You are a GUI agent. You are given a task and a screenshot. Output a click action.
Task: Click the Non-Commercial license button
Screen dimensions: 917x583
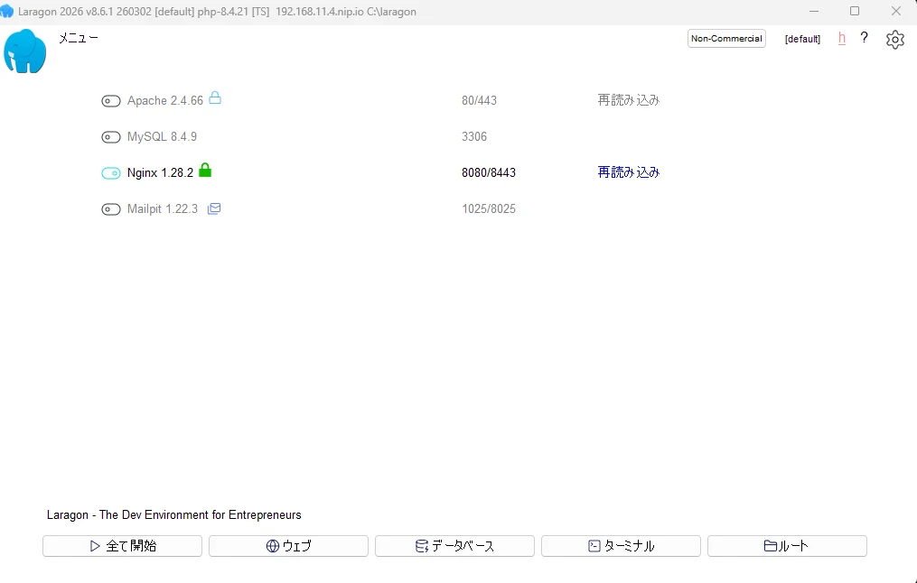pyautogui.click(x=726, y=39)
